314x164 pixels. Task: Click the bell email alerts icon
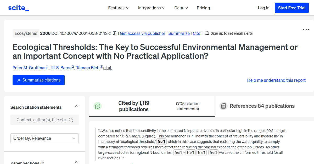coord(207,33)
